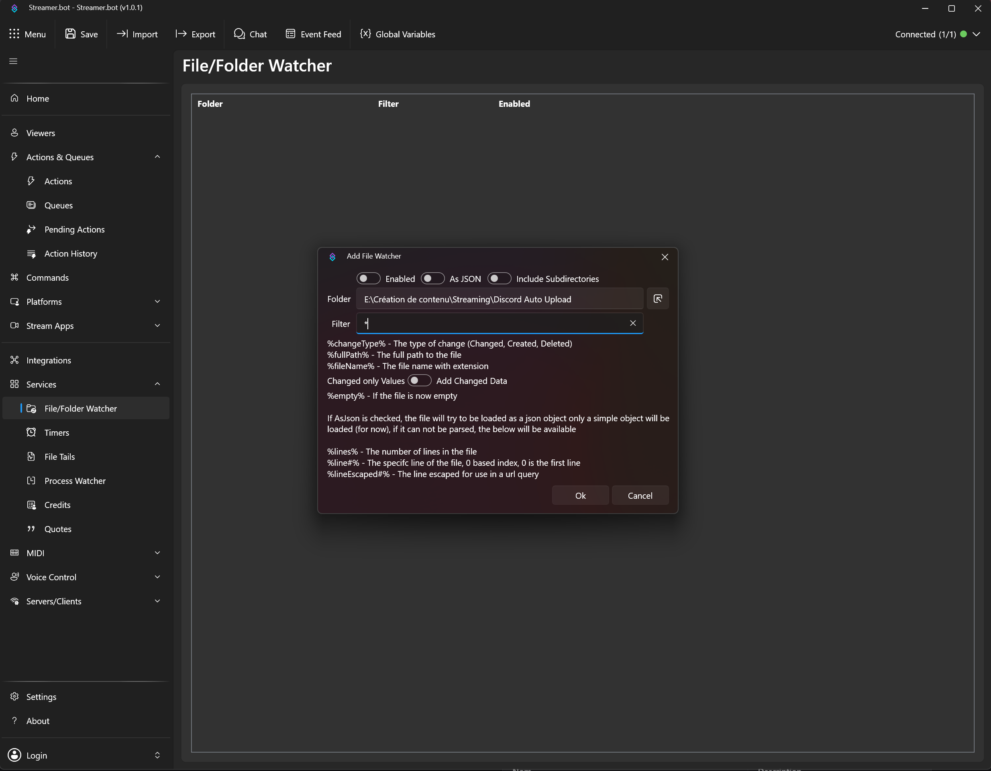Click the Save toolbar icon

pos(81,34)
